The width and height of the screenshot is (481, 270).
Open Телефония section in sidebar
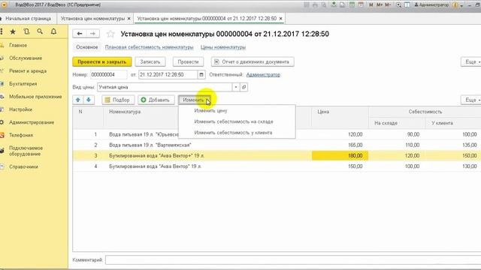coord(21,135)
